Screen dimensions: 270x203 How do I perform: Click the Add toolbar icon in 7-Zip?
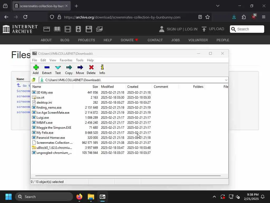pyautogui.click(x=36, y=70)
